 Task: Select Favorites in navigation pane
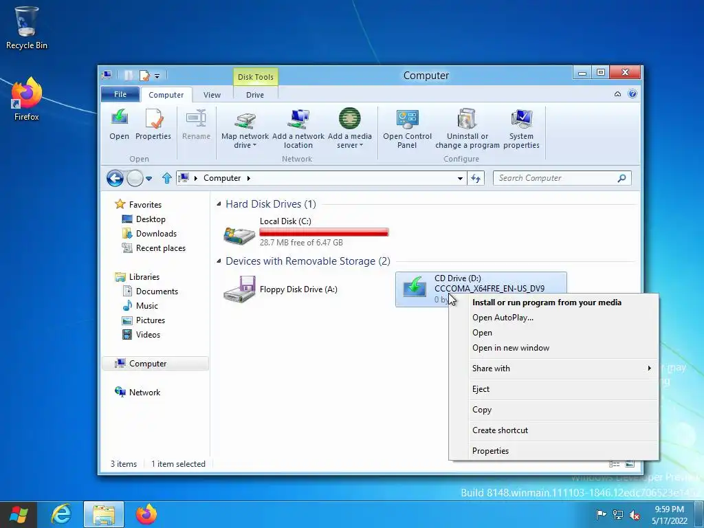click(x=137, y=205)
